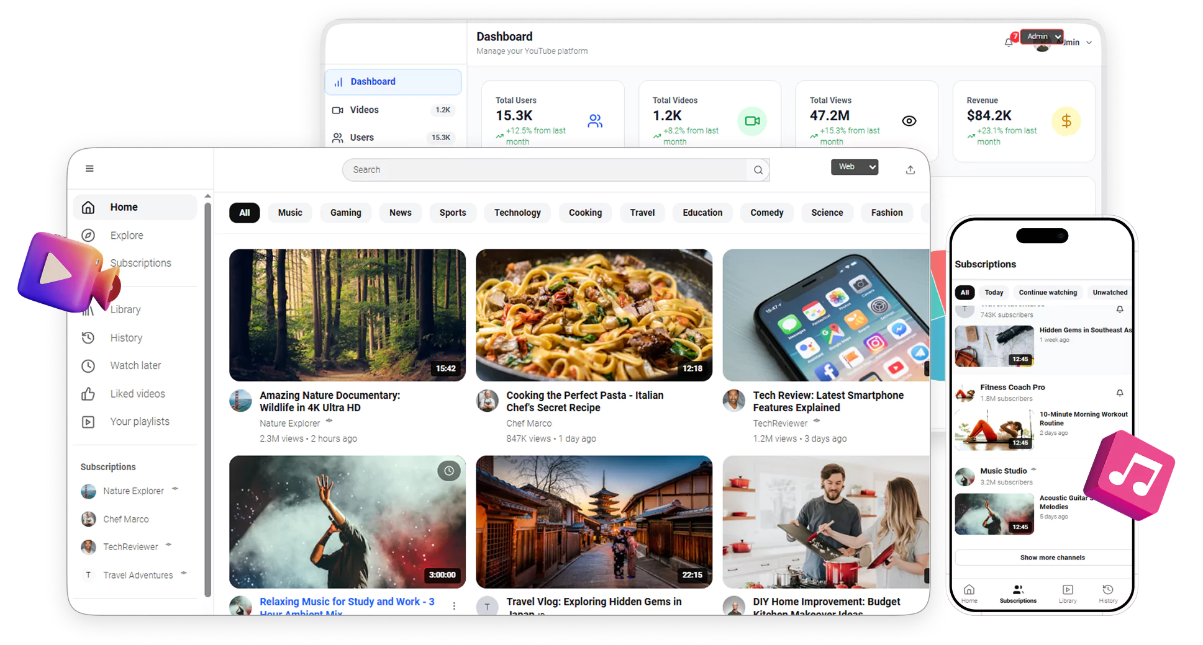
Task: Open Videos in the dashboard sidebar
Action: [x=364, y=110]
